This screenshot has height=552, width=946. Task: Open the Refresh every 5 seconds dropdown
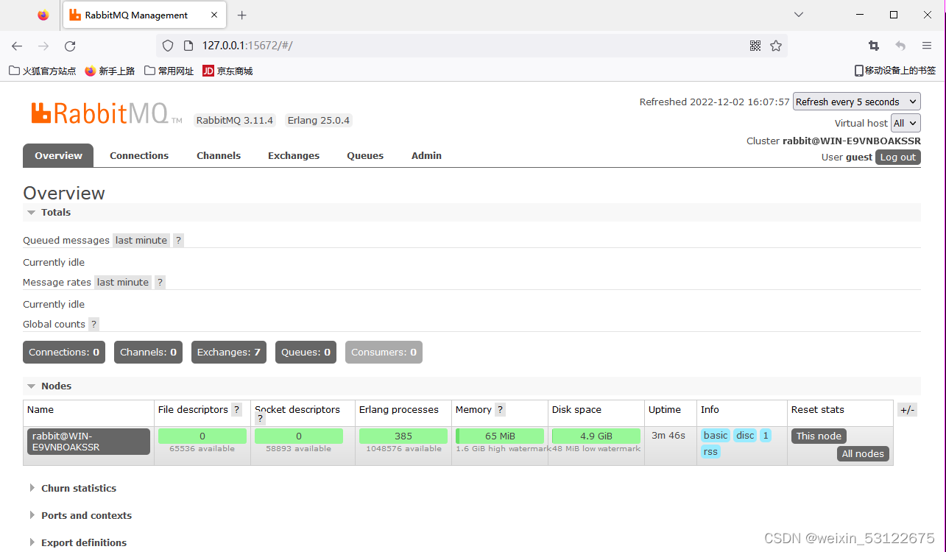pos(856,101)
